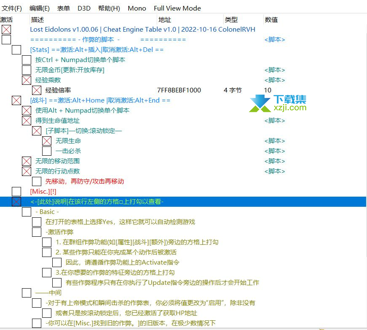Select the 2. 某些作弊只能在你完成某个动作后被激活 line
The width and height of the screenshot is (367, 330).
(x=116, y=252)
